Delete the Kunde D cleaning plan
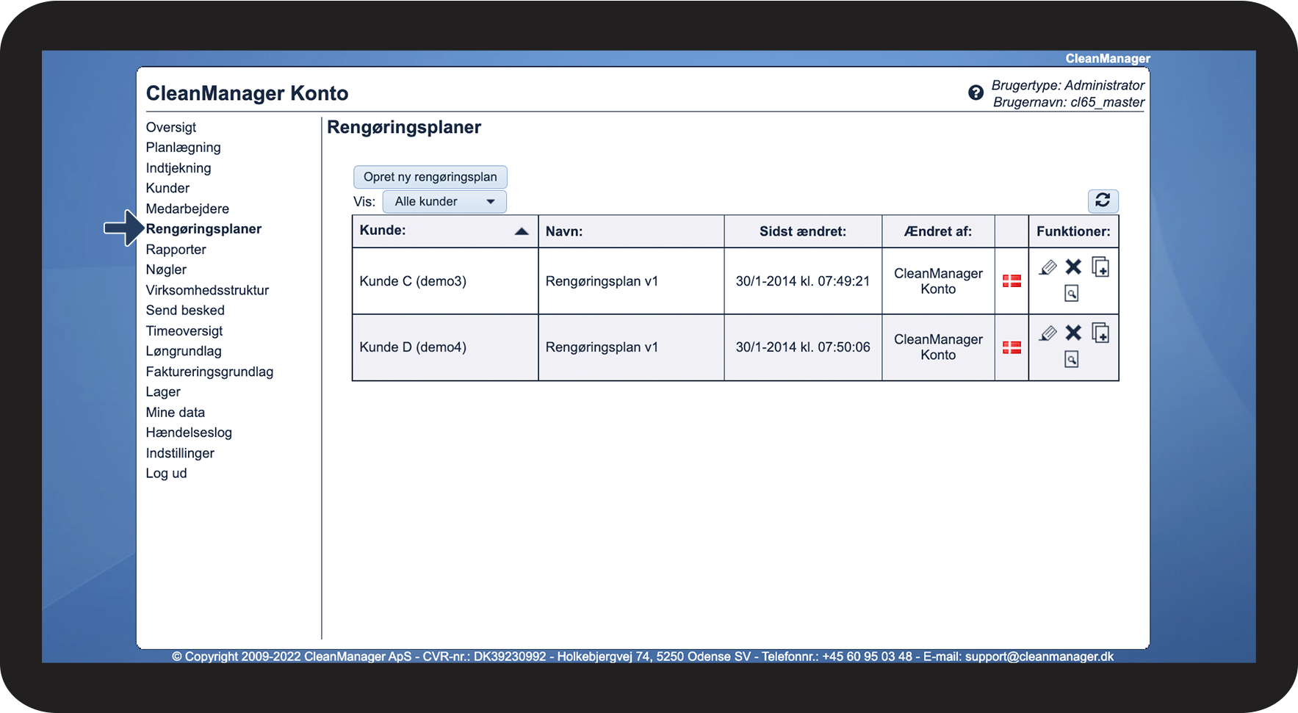The height and width of the screenshot is (713, 1298). tap(1073, 333)
